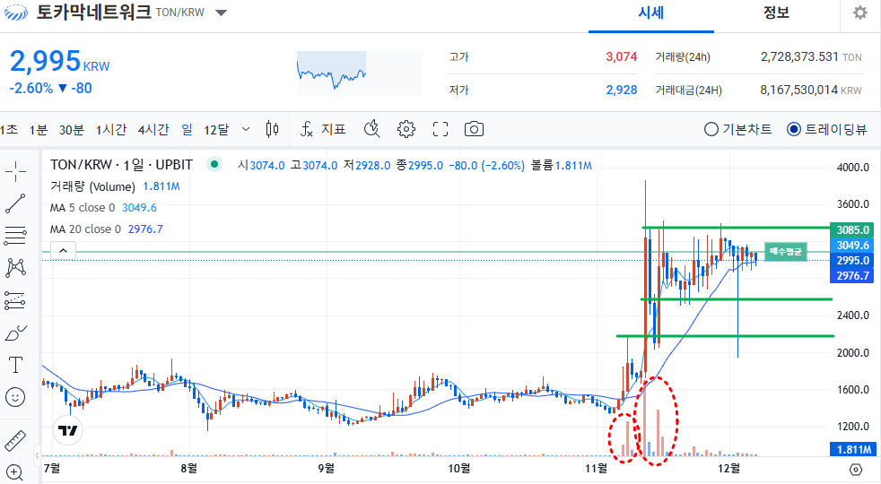Image resolution: width=881 pixels, height=484 pixels.
Task: Click the green market-status dot
Action: click(214, 165)
